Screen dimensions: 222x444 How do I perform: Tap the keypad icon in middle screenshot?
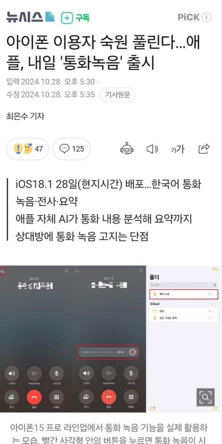click(131, 397)
